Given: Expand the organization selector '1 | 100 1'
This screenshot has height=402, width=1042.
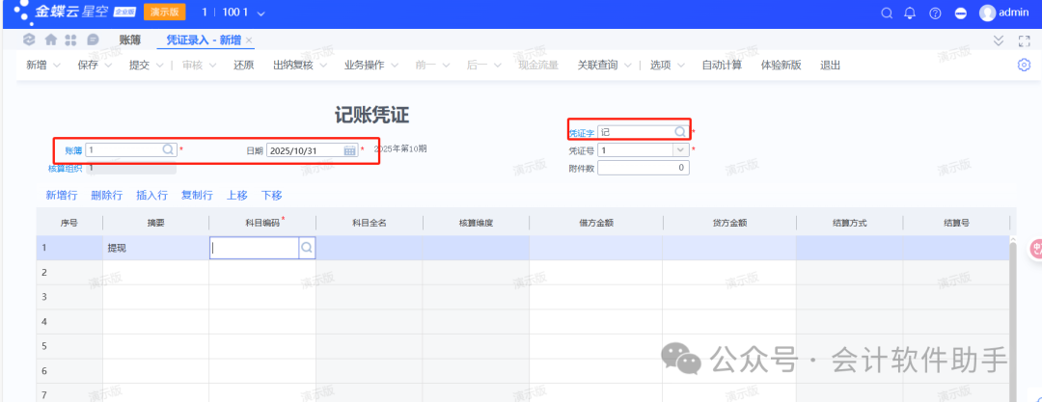Looking at the screenshot, I should [233, 13].
